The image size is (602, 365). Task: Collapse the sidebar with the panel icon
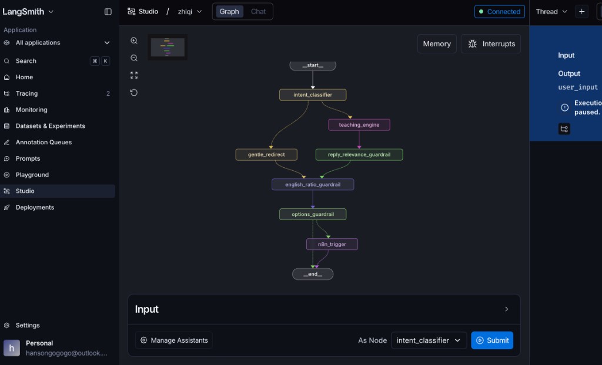[108, 12]
